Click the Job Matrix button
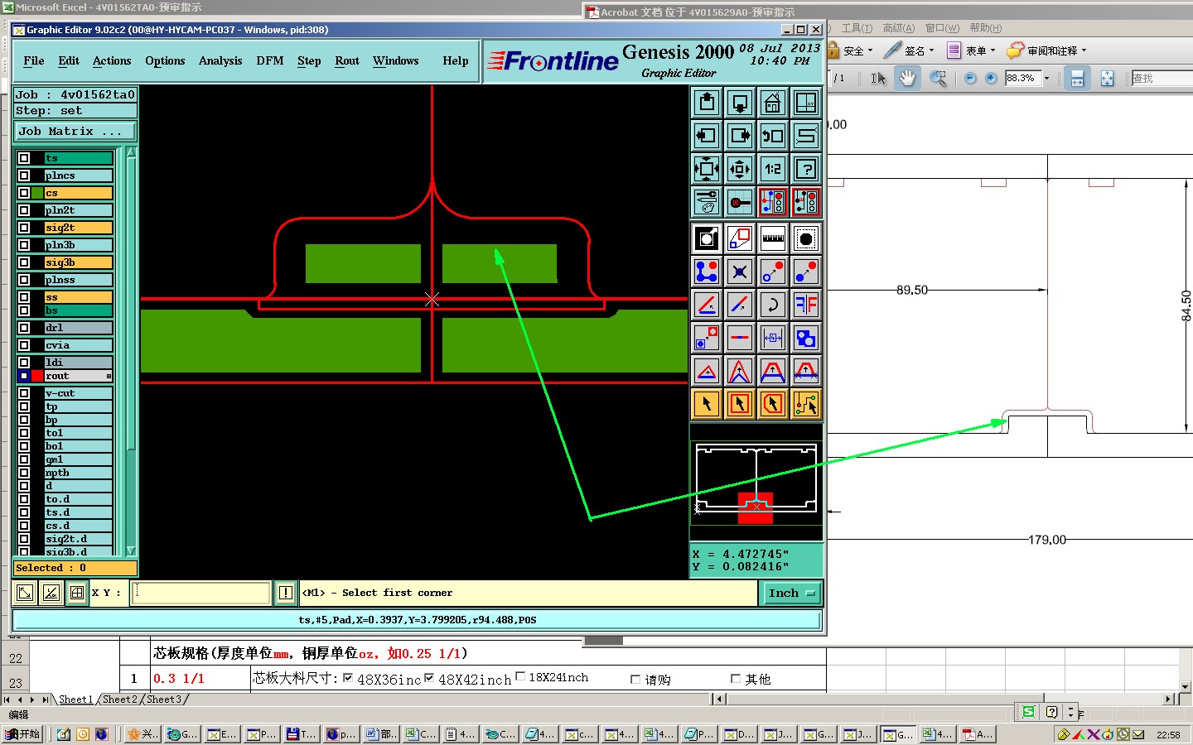 pyautogui.click(x=75, y=132)
